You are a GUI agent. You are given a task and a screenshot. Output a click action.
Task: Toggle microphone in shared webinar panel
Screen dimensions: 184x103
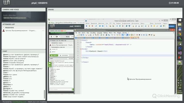(51, 37)
